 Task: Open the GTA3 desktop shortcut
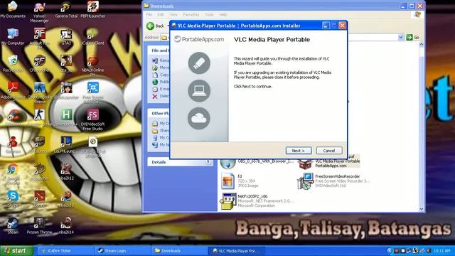click(x=66, y=37)
